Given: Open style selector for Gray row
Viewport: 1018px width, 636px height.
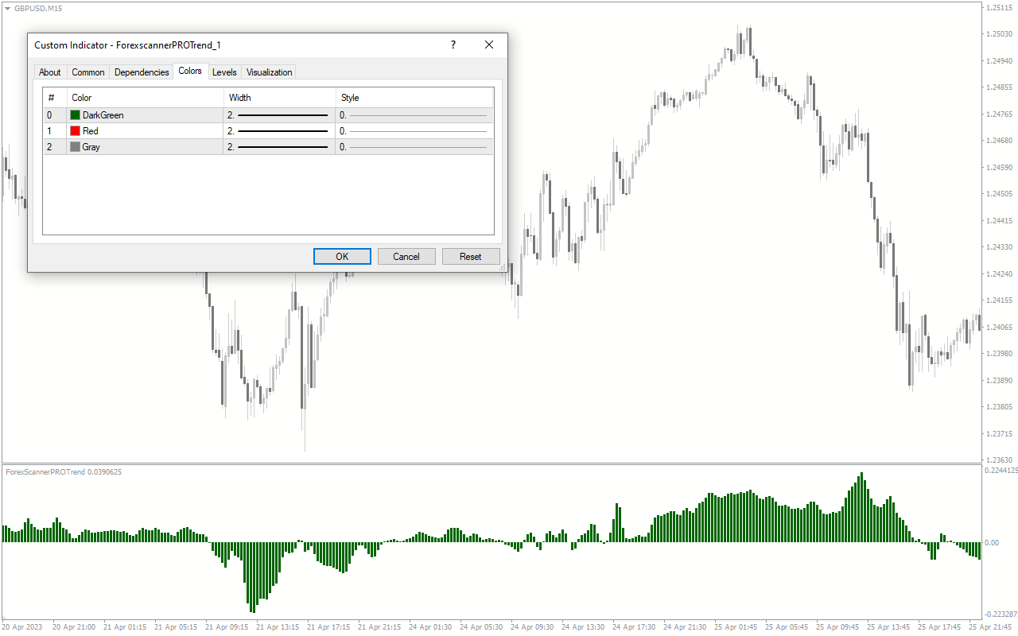Looking at the screenshot, I should 414,147.
